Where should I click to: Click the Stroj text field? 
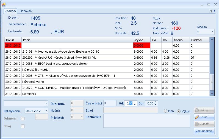(131, 110)
